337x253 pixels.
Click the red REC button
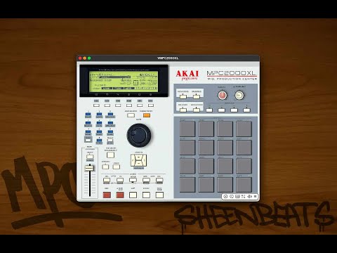pos(107,195)
